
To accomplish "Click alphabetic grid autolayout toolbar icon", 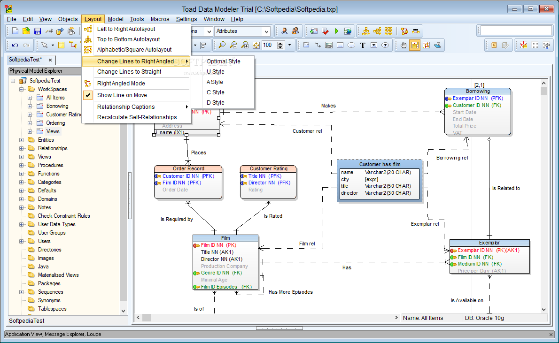I will (x=388, y=31).
